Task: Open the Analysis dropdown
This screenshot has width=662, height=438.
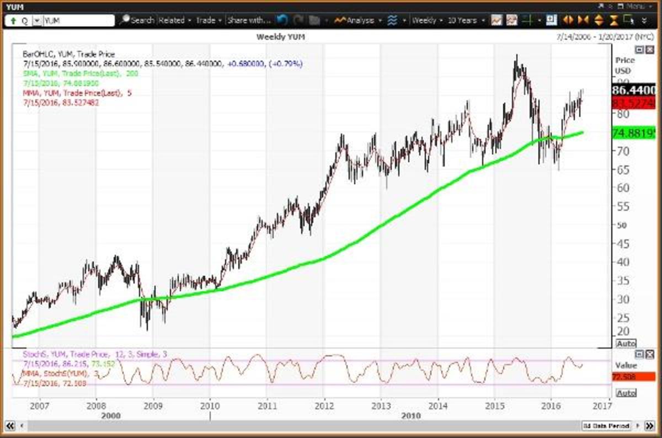Action: click(x=359, y=20)
